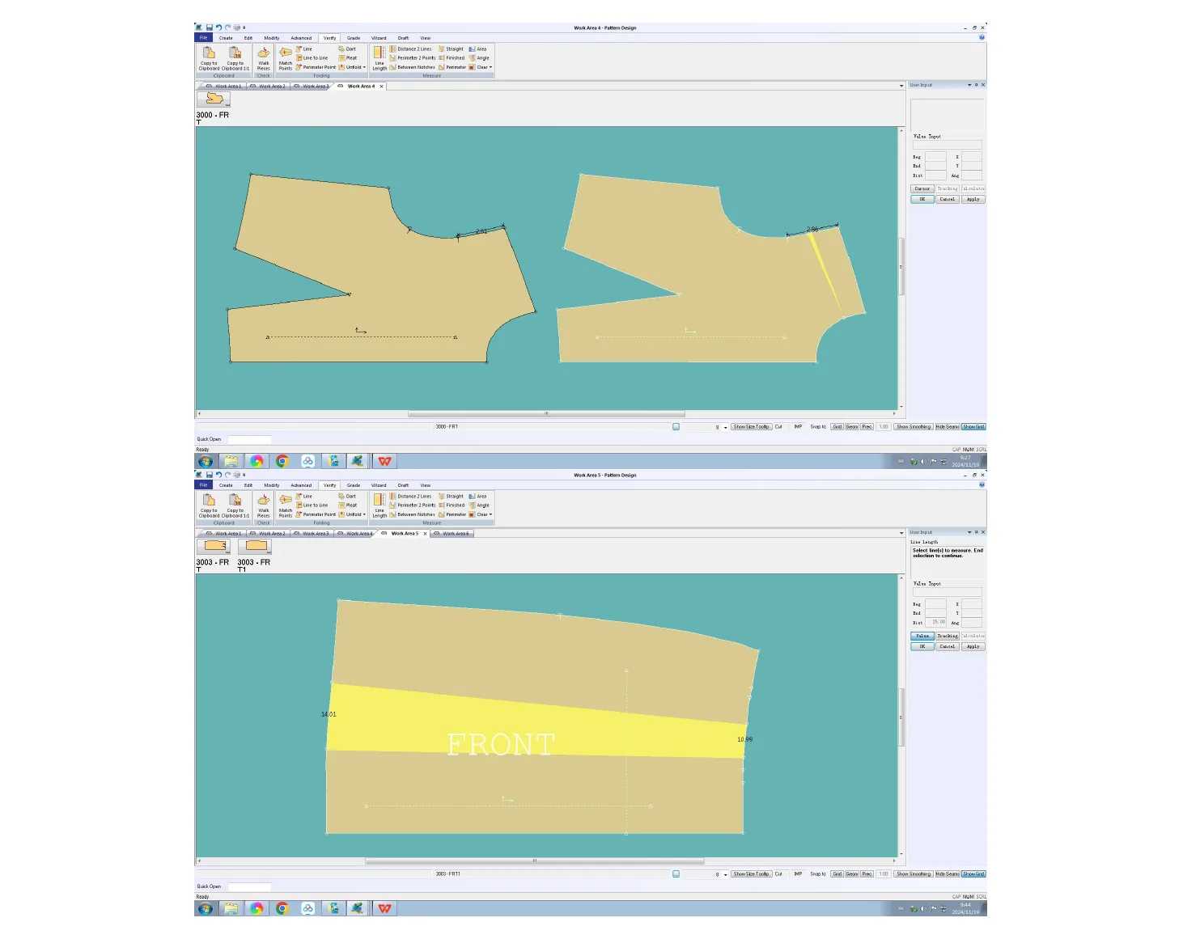Screen dimensions: 1183x939
Task: Click Distance 2 Lines in upper window
Action: (410, 49)
